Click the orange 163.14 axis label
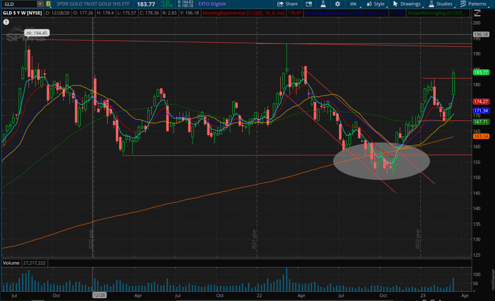The image size is (495, 301). coord(481,136)
